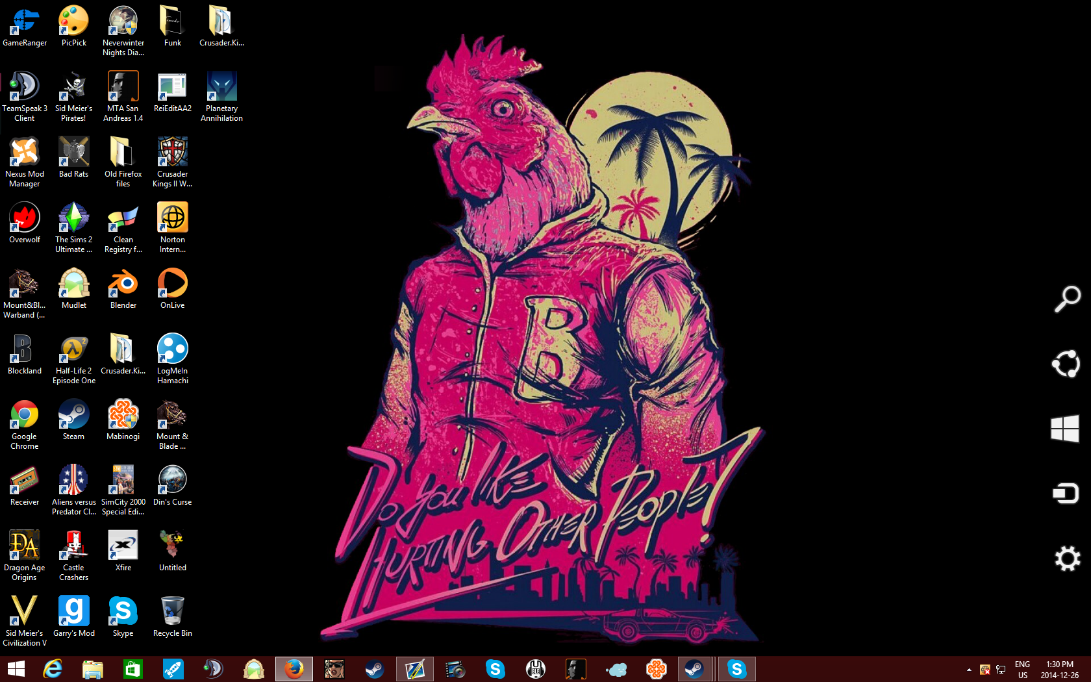1091x682 pixels.
Task: Open the MTA San Andreas 1.4 desktop shortcut
Action: click(x=123, y=97)
